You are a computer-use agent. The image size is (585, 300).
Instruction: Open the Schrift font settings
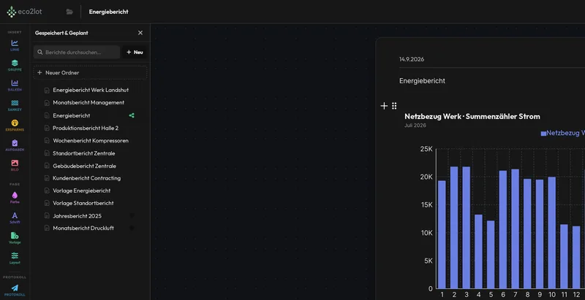click(x=15, y=218)
